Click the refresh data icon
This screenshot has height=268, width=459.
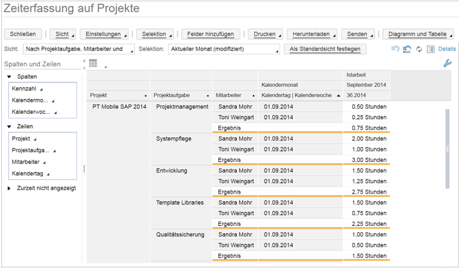pyautogui.click(x=419, y=49)
